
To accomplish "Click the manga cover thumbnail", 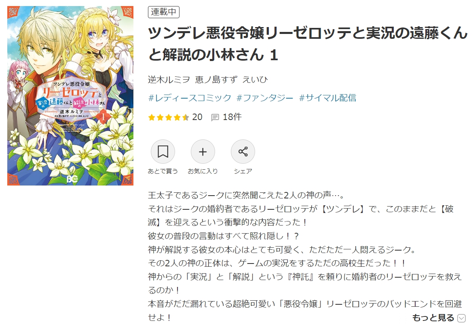I will 70,96.
